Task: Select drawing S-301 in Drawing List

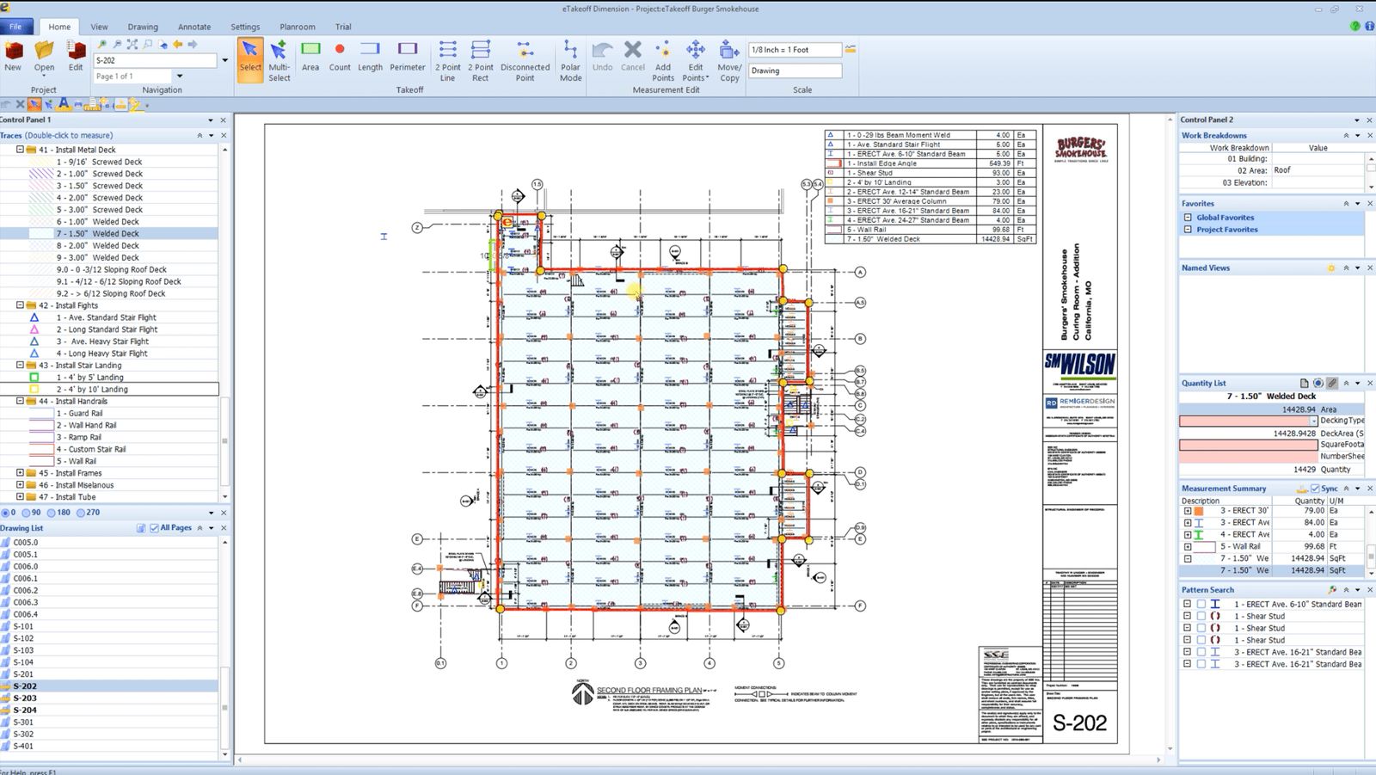Action: (x=23, y=723)
